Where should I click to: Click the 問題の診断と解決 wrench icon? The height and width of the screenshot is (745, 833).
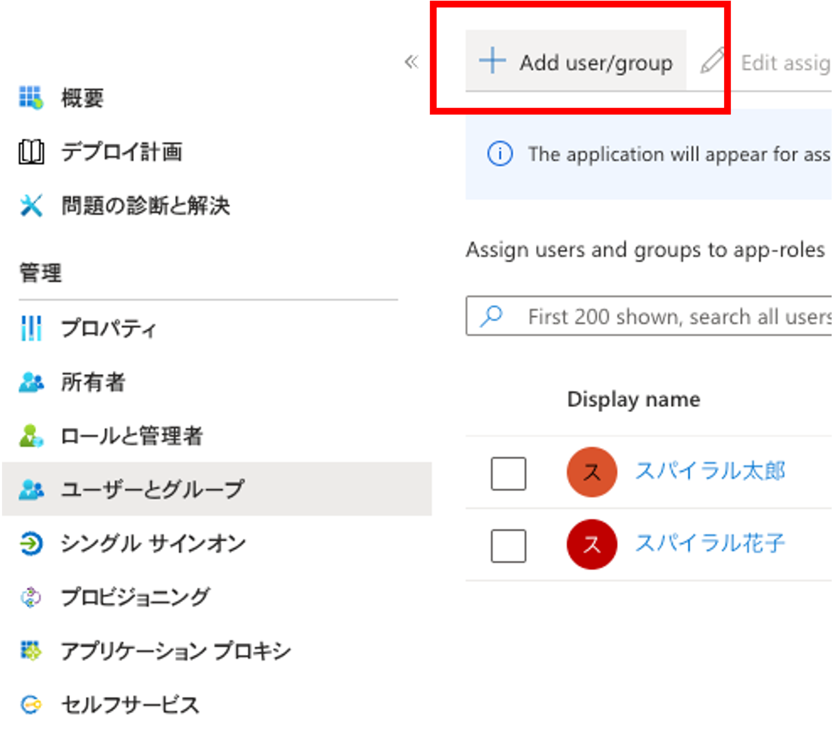coord(31,206)
